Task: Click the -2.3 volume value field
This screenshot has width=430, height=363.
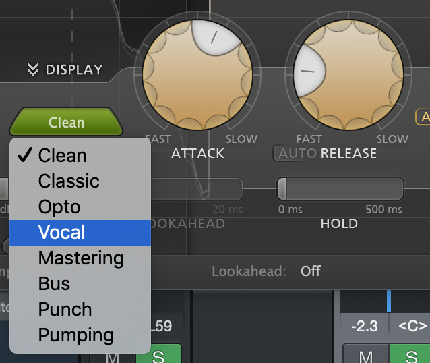Action: (x=364, y=326)
